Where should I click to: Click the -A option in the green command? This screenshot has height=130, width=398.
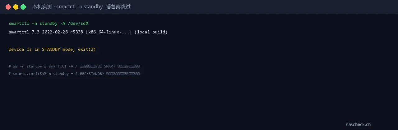point(63,24)
